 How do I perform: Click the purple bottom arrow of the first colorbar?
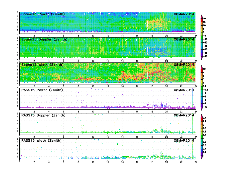point(202,58)
